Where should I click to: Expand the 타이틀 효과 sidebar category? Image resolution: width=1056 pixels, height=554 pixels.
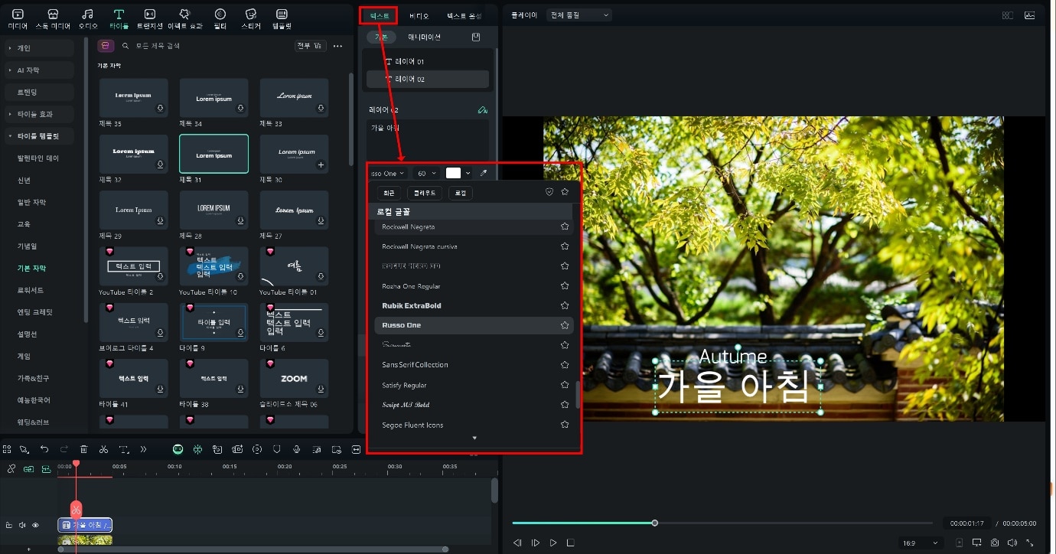tap(39, 114)
